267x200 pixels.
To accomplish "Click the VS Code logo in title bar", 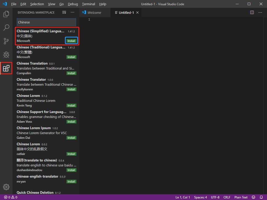I will point(5,4).
